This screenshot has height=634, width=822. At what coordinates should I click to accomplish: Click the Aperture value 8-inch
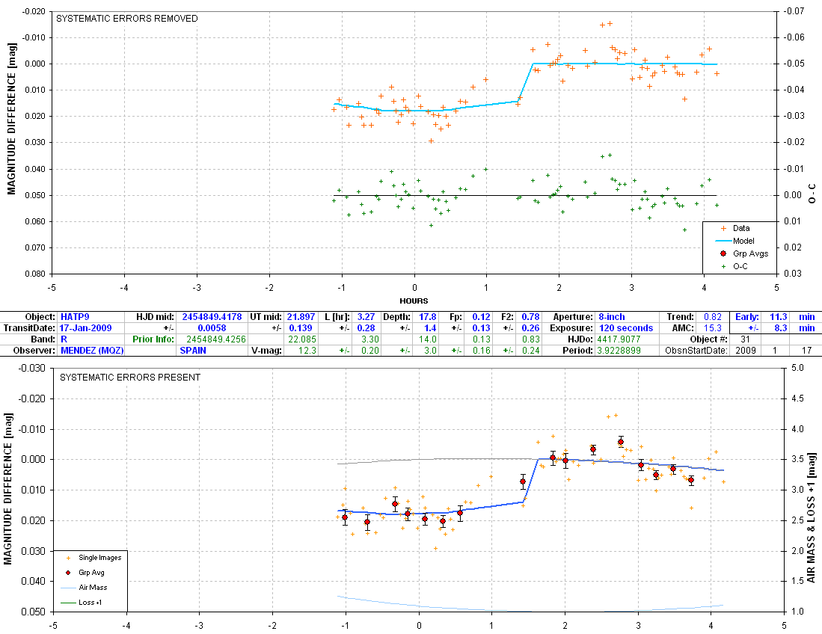pos(612,316)
